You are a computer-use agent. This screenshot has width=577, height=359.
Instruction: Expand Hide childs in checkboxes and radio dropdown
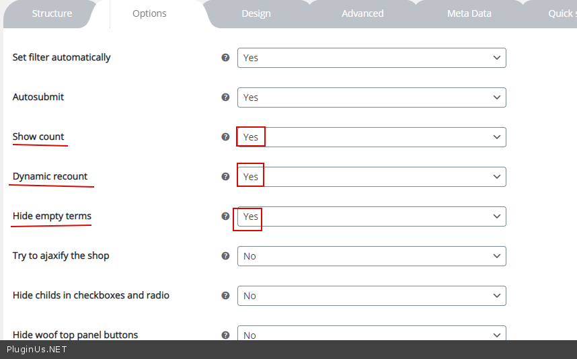pyautogui.click(x=371, y=296)
